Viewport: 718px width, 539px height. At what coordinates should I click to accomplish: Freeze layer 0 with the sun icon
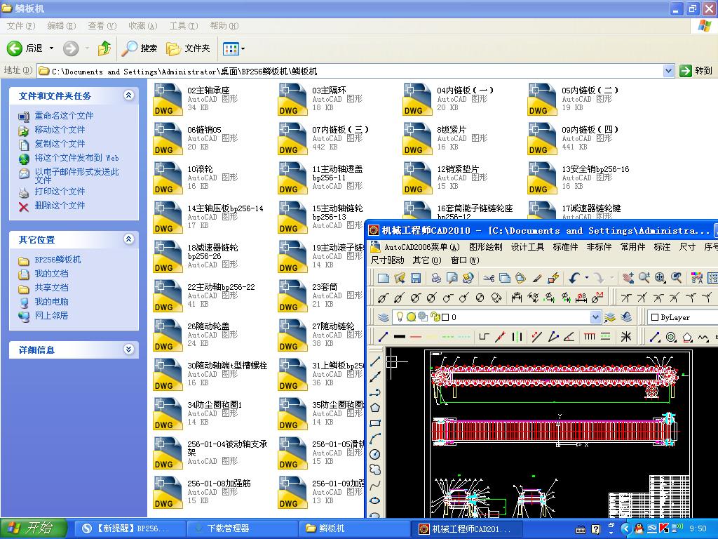(411, 317)
